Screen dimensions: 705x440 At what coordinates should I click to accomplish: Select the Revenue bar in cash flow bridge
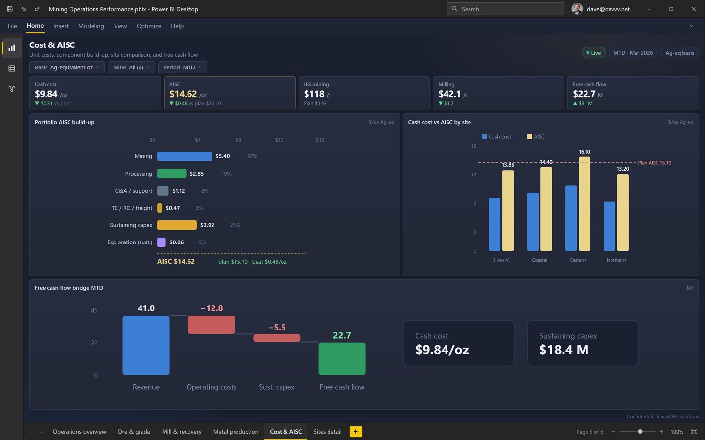coord(146,346)
